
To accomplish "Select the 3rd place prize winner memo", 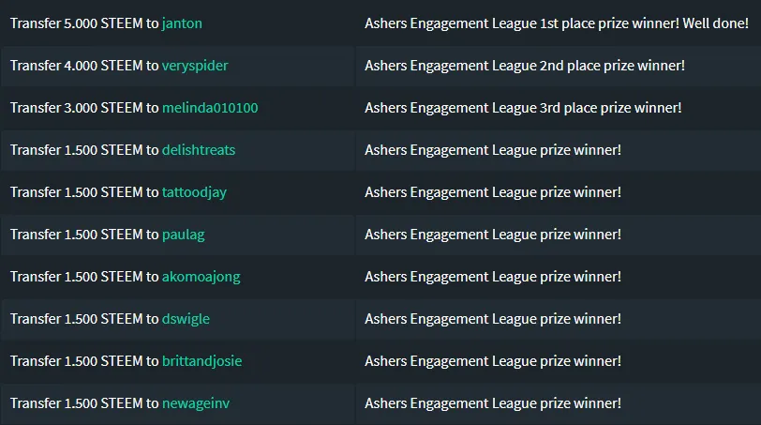I will [523, 108].
